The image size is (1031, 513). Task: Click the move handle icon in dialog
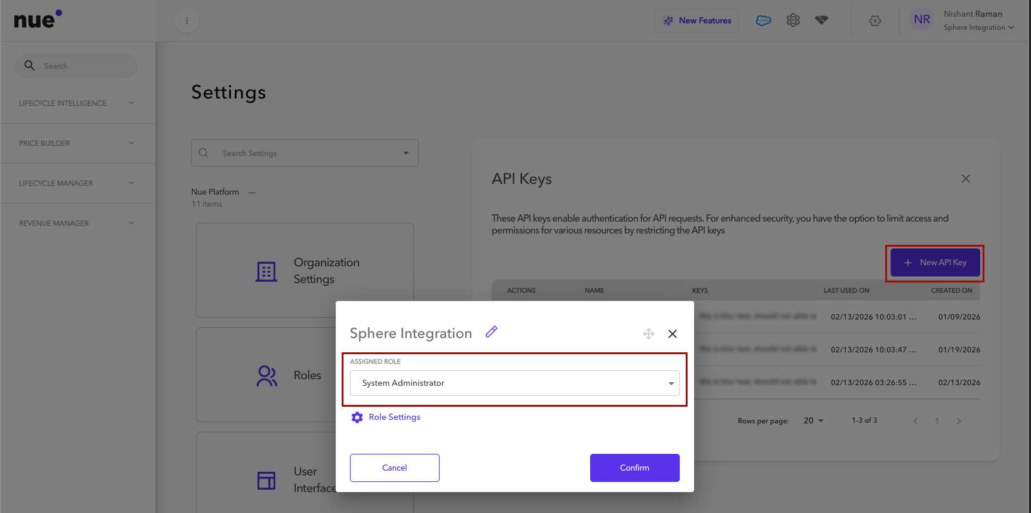(x=649, y=334)
